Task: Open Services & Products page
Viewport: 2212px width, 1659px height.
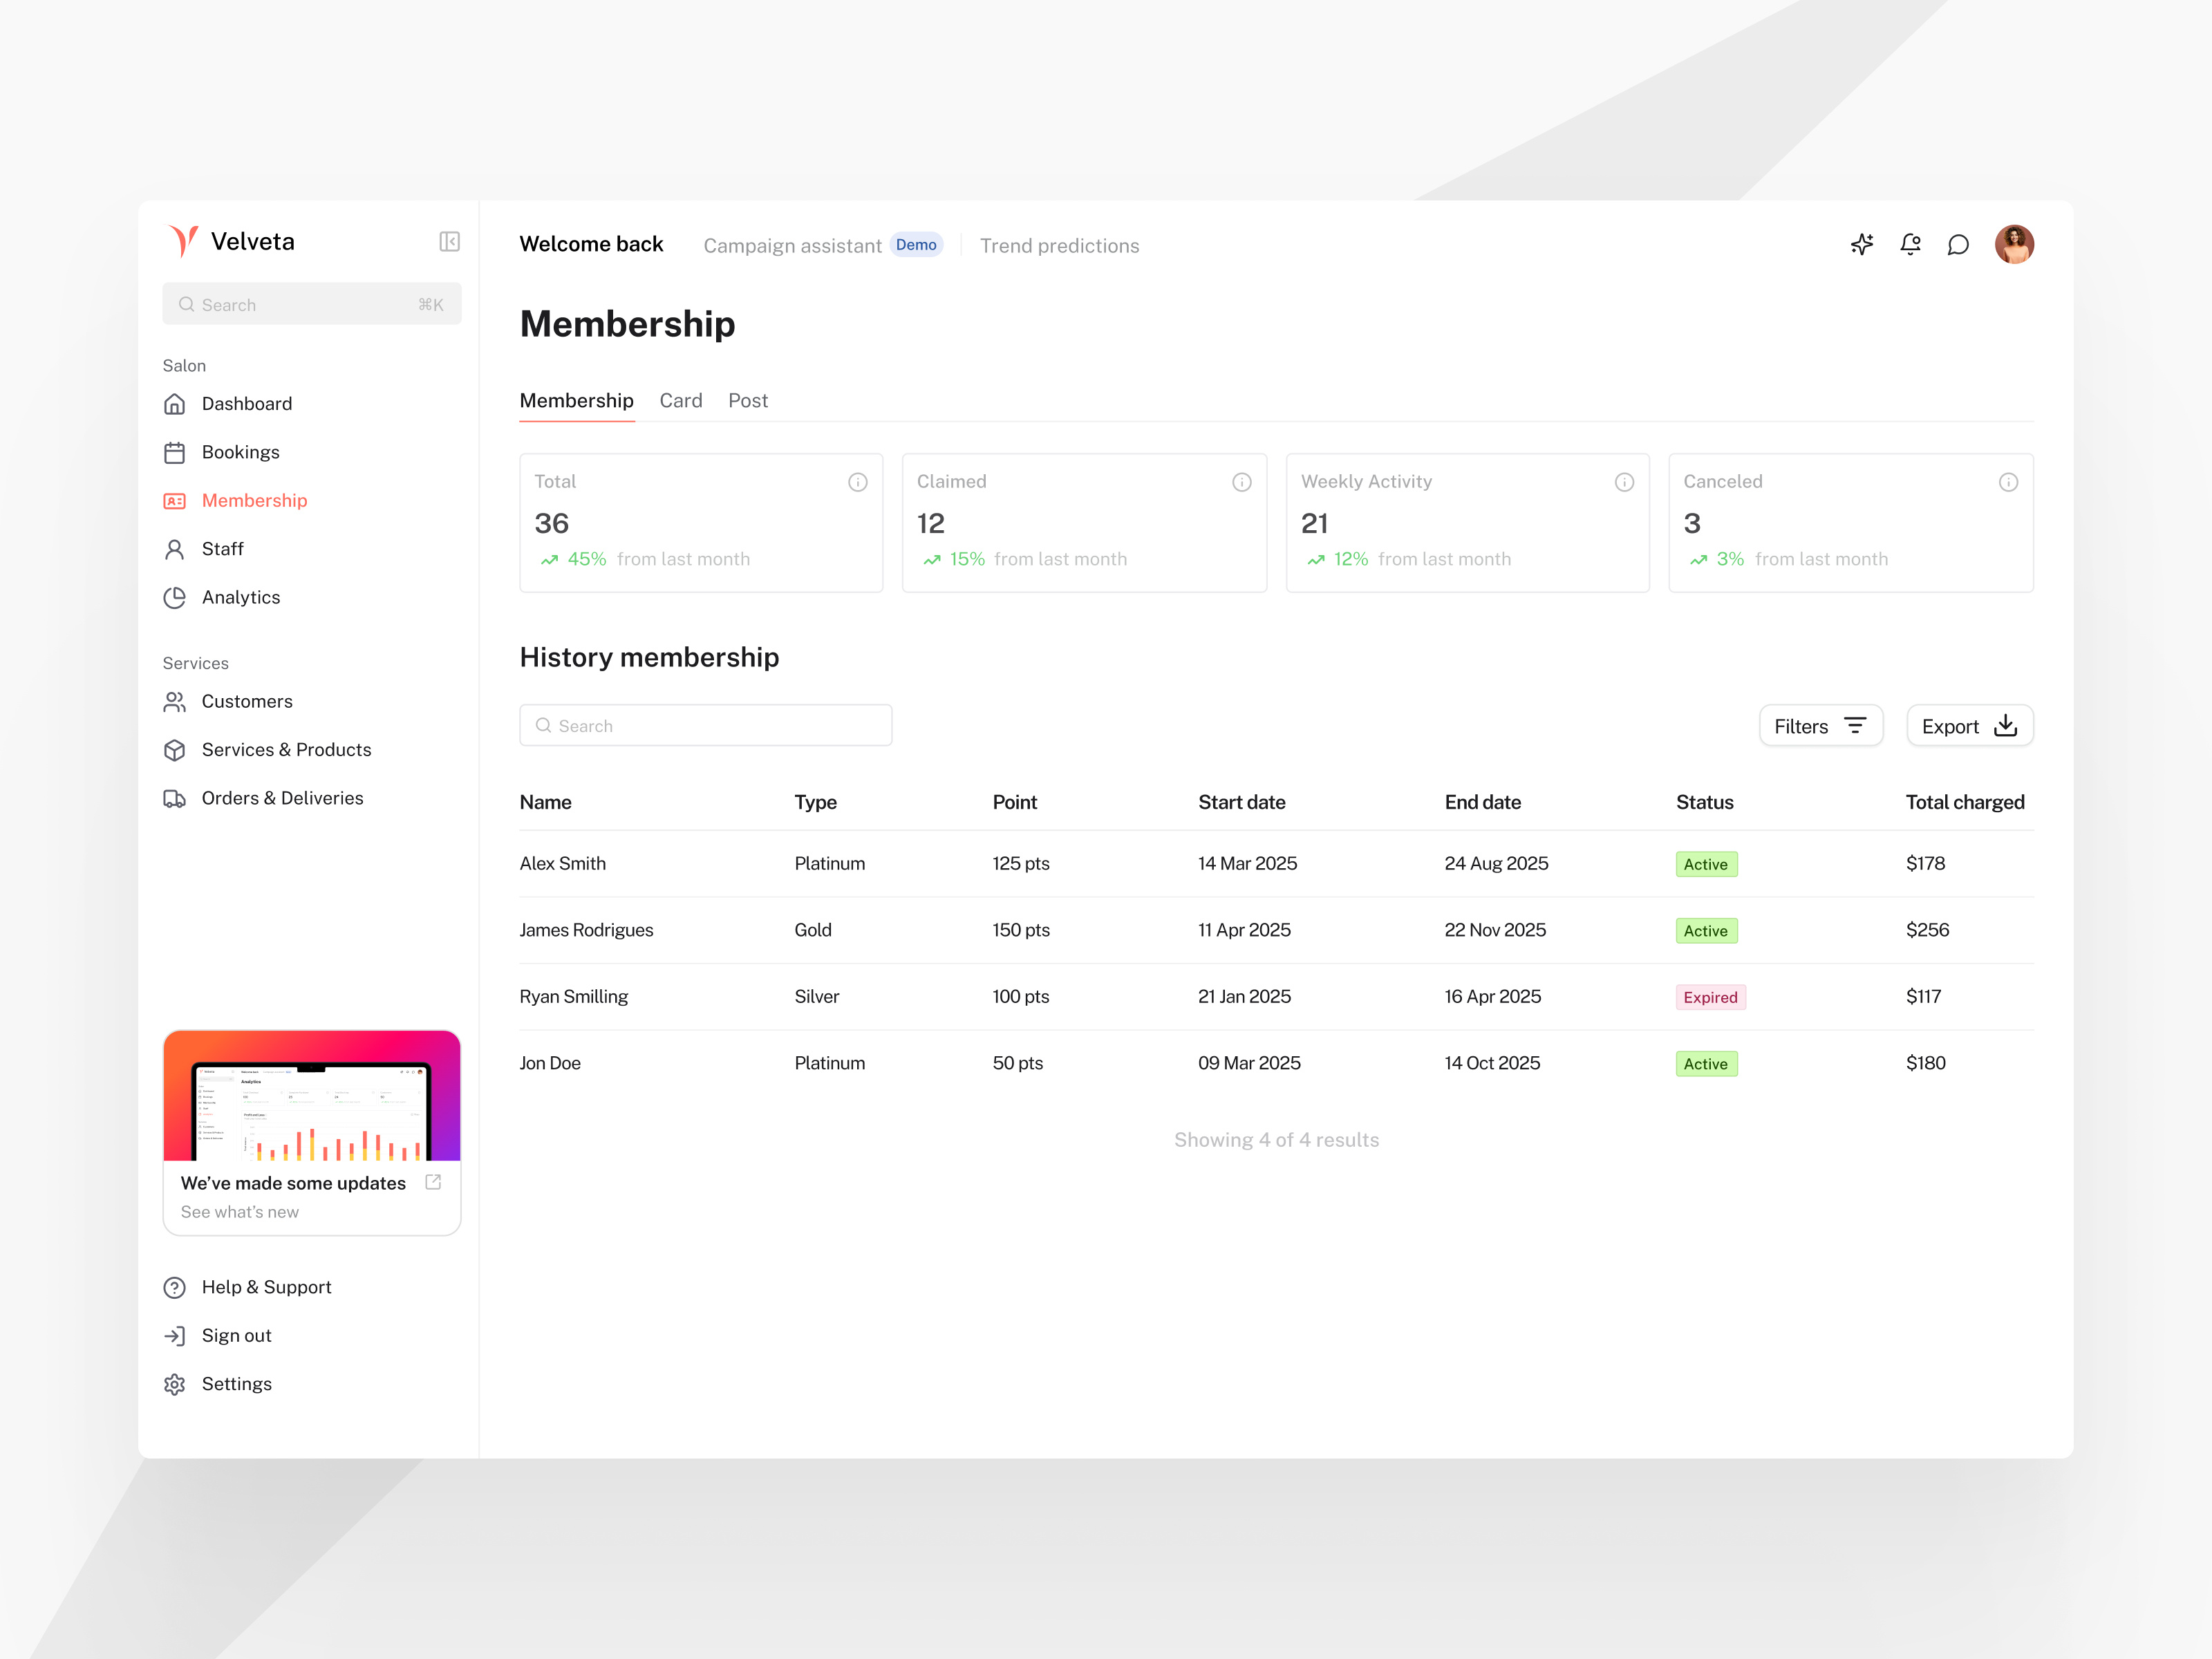Action: (286, 750)
